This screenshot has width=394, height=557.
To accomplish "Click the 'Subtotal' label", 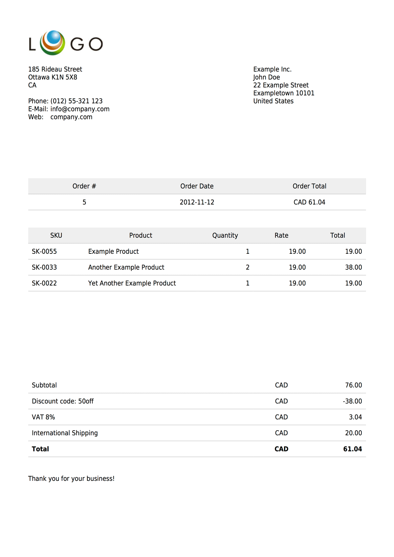I will 44,385.
